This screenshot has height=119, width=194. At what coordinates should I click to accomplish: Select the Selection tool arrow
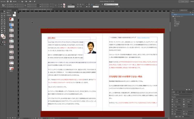[1, 11]
